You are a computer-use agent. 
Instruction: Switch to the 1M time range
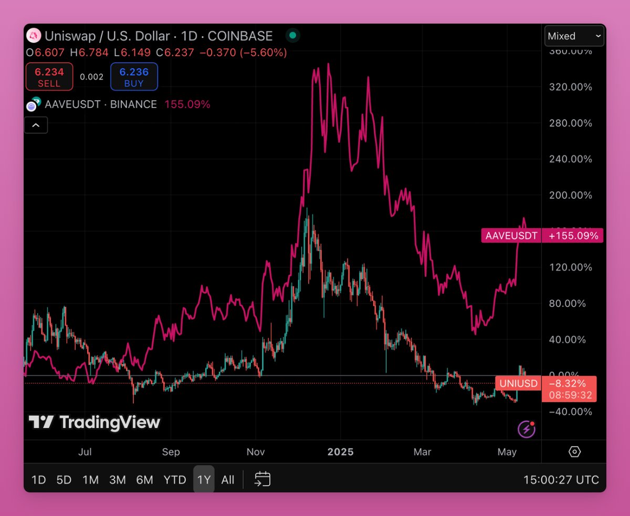coord(90,479)
